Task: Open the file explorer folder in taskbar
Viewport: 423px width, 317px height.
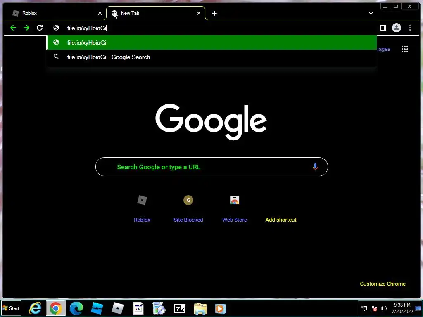Action: pyautogui.click(x=200, y=308)
